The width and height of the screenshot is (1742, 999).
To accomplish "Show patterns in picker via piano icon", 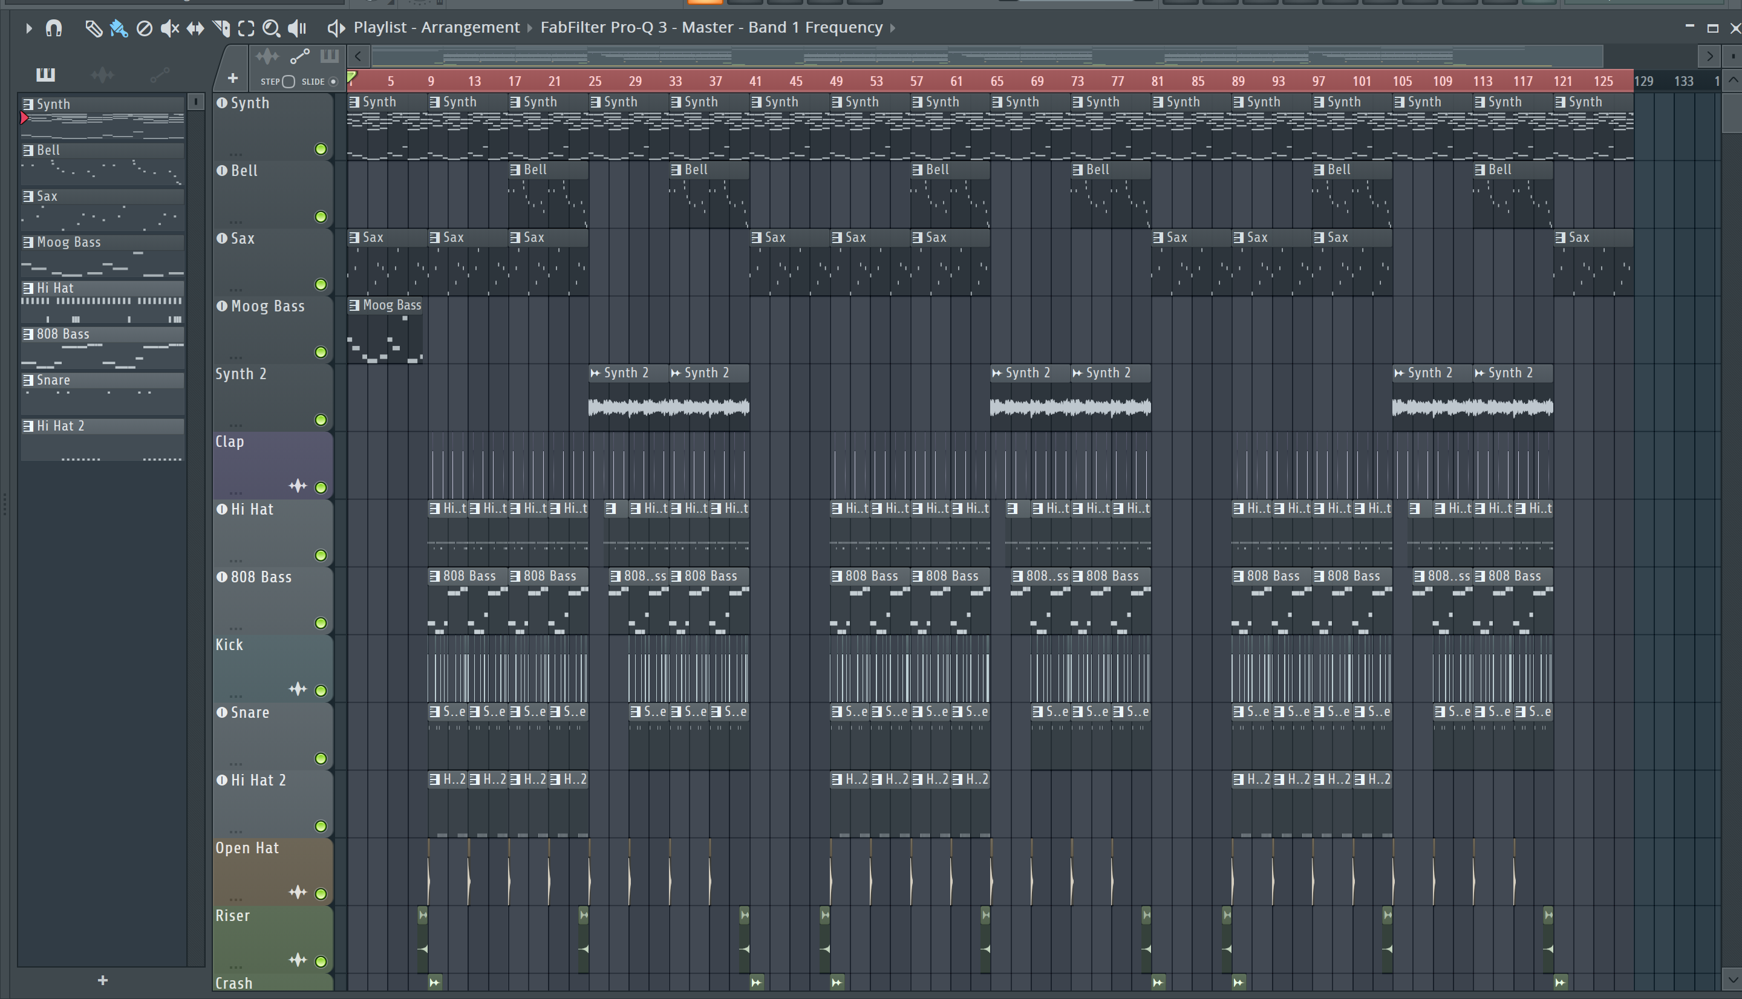I will 45,74.
